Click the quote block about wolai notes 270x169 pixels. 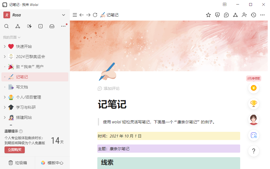pyautogui.click(x=168, y=122)
